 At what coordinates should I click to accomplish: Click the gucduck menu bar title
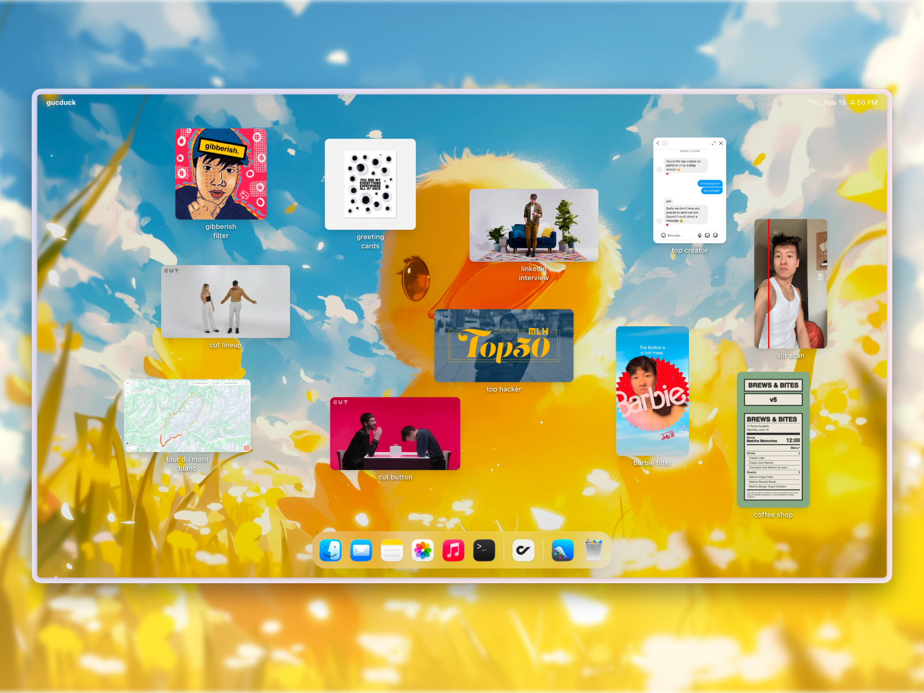click(x=61, y=103)
